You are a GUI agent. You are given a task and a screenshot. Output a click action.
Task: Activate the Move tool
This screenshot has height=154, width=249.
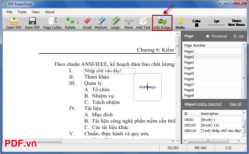[x=129, y=23]
